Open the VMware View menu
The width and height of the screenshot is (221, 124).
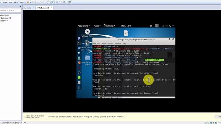[x=5, y=2]
